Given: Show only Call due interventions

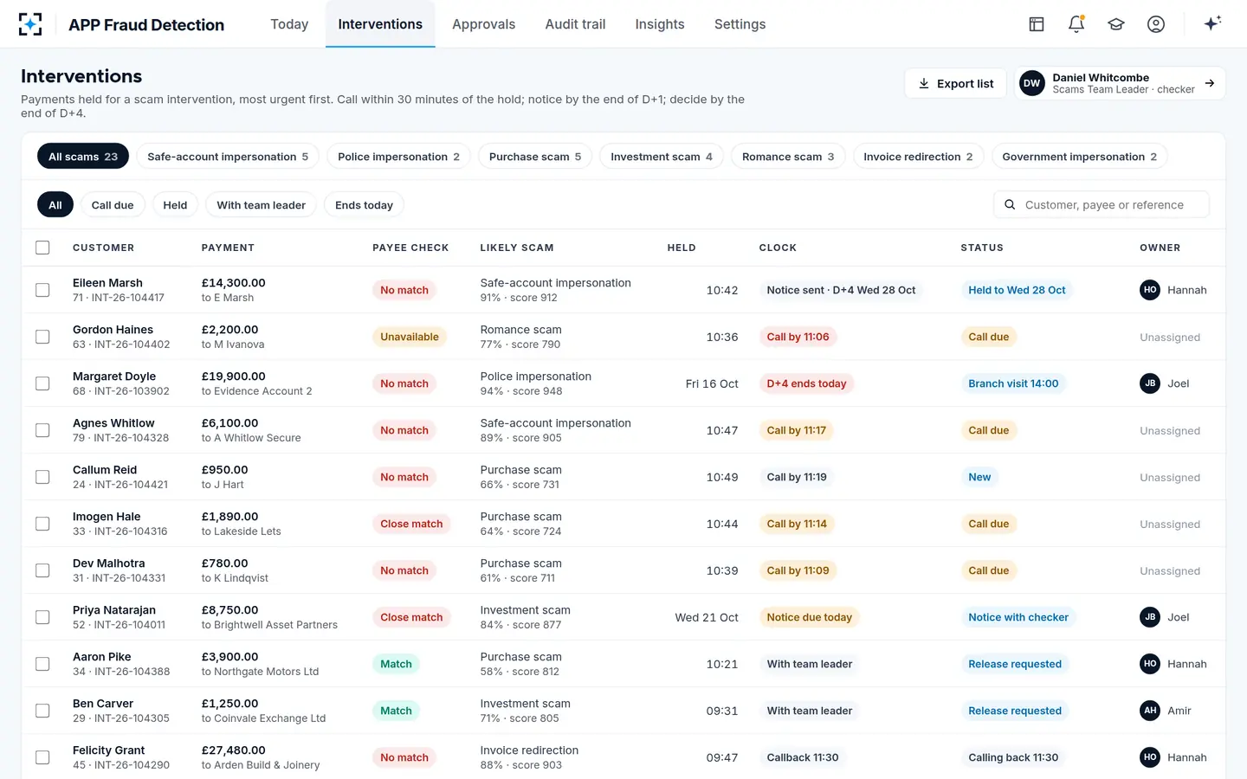Looking at the screenshot, I should pyautogui.click(x=113, y=205).
